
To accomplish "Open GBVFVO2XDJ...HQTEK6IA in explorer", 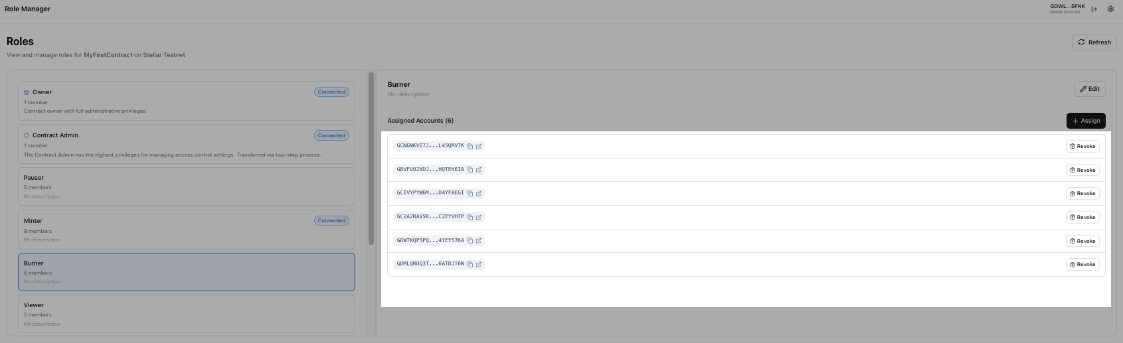I will pos(478,170).
